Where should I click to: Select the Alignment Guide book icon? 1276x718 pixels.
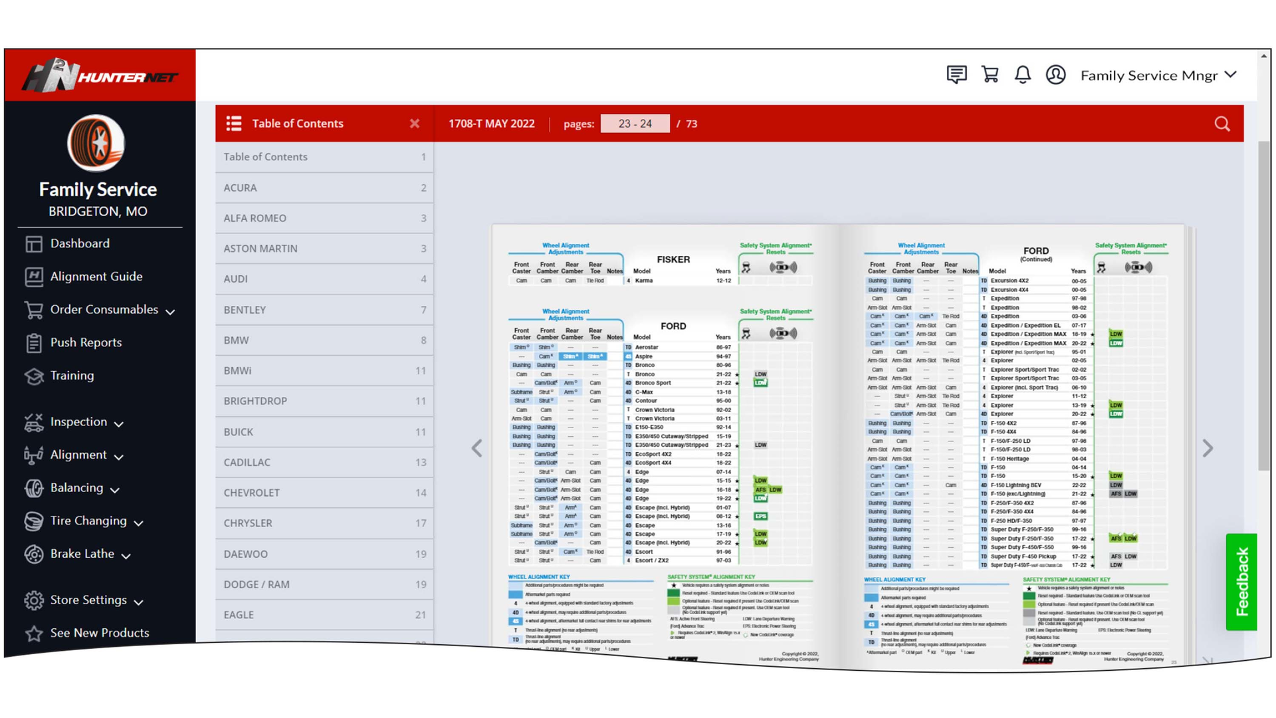(x=34, y=277)
